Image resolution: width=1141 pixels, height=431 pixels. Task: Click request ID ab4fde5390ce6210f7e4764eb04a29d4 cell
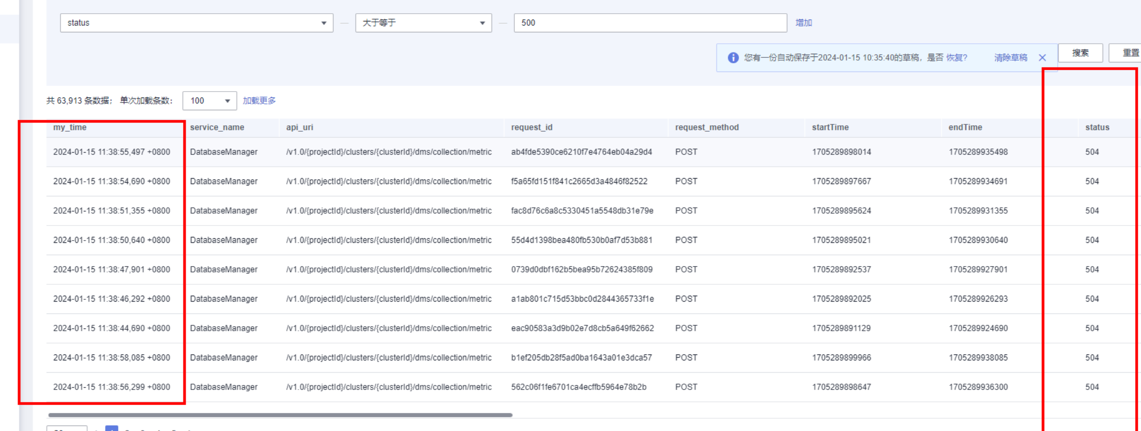[x=581, y=152]
